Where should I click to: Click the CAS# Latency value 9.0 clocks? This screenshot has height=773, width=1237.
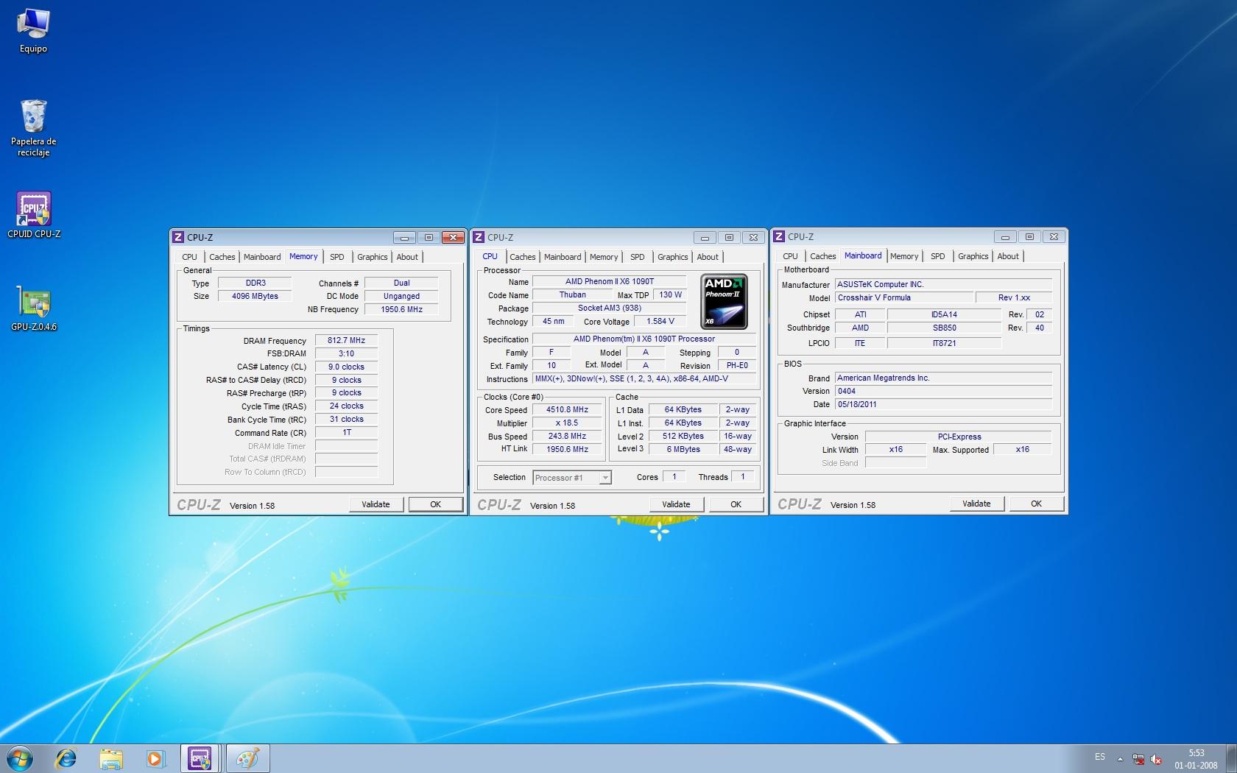point(346,367)
